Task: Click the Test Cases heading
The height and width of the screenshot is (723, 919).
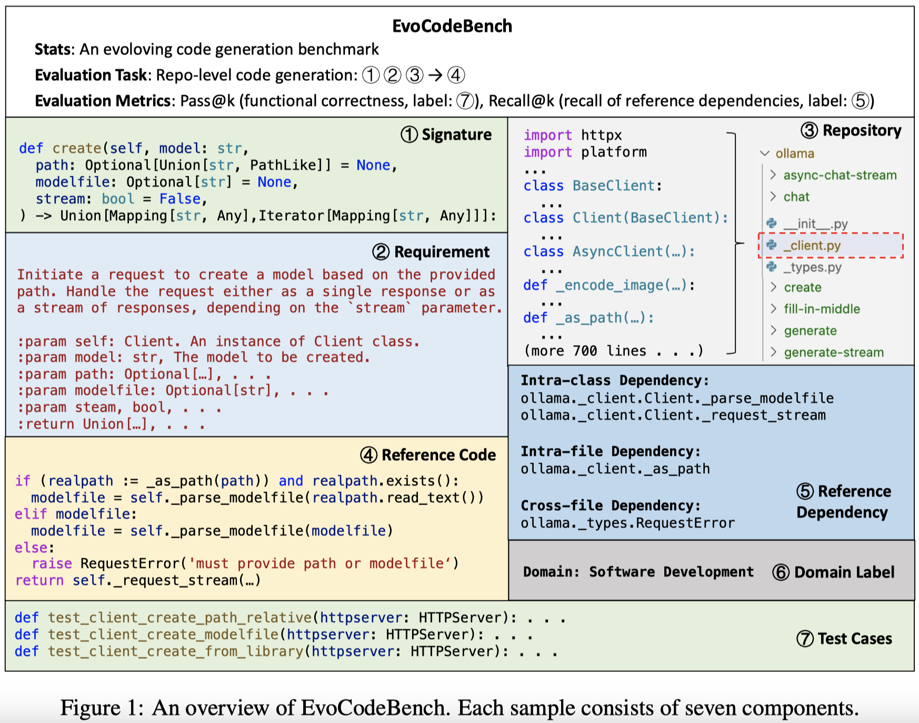Action: tap(844, 639)
